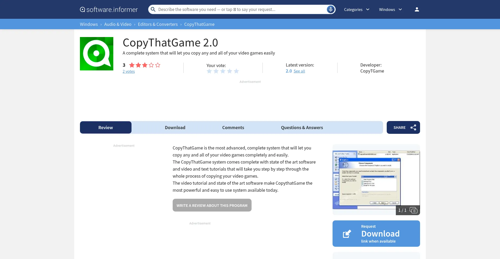
Task: Open the Categories dropdown
Action: pyautogui.click(x=357, y=9)
